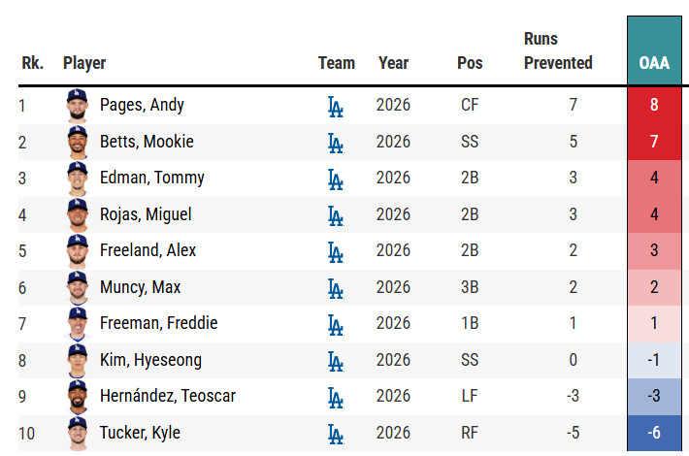Image resolution: width=689 pixels, height=456 pixels.
Task: Click the Dodgers logo in Tommy Edman row
Action: pyautogui.click(x=336, y=179)
